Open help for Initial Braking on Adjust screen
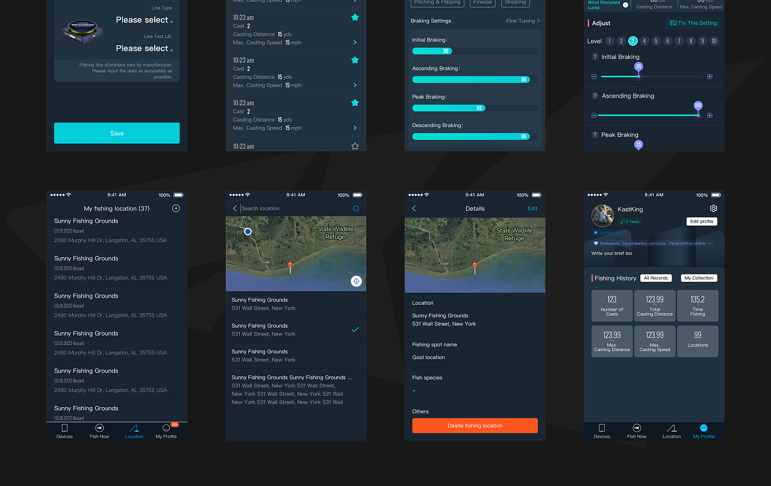The image size is (771, 486). point(595,57)
